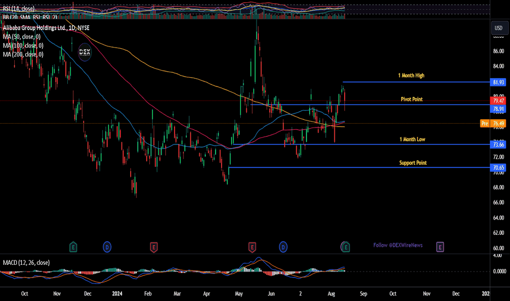Screen dimensions: 510x301
Task: Click the 70.65 price tag
Action: (498, 167)
